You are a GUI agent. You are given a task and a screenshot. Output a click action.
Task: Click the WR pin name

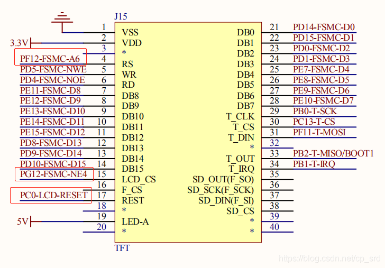[129, 75]
